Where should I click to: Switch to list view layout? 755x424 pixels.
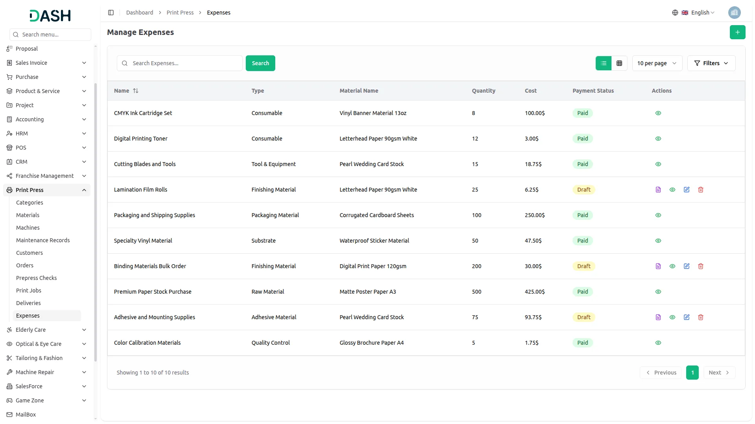pyautogui.click(x=603, y=63)
